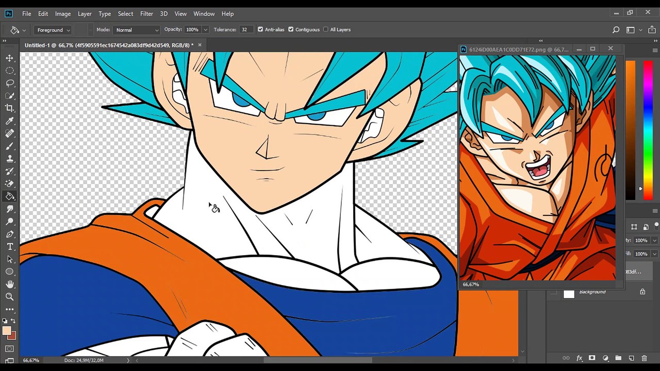Open the Edit menu
The width and height of the screenshot is (660, 371).
click(43, 14)
